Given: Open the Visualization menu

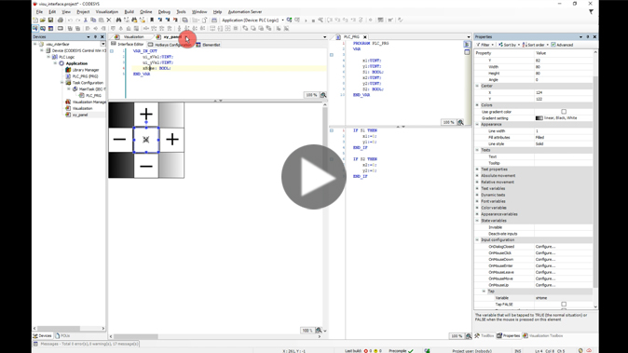Looking at the screenshot, I should [107, 12].
